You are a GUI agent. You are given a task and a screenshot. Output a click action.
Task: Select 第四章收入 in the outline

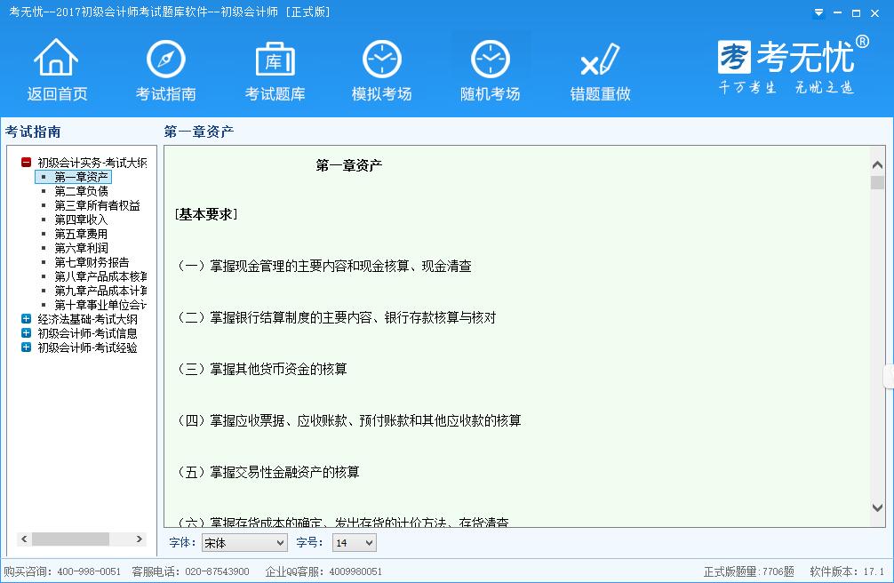point(81,220)
